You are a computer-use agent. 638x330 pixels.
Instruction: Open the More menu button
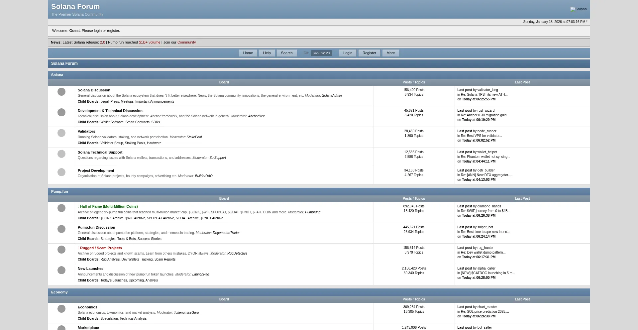(390, 53)
